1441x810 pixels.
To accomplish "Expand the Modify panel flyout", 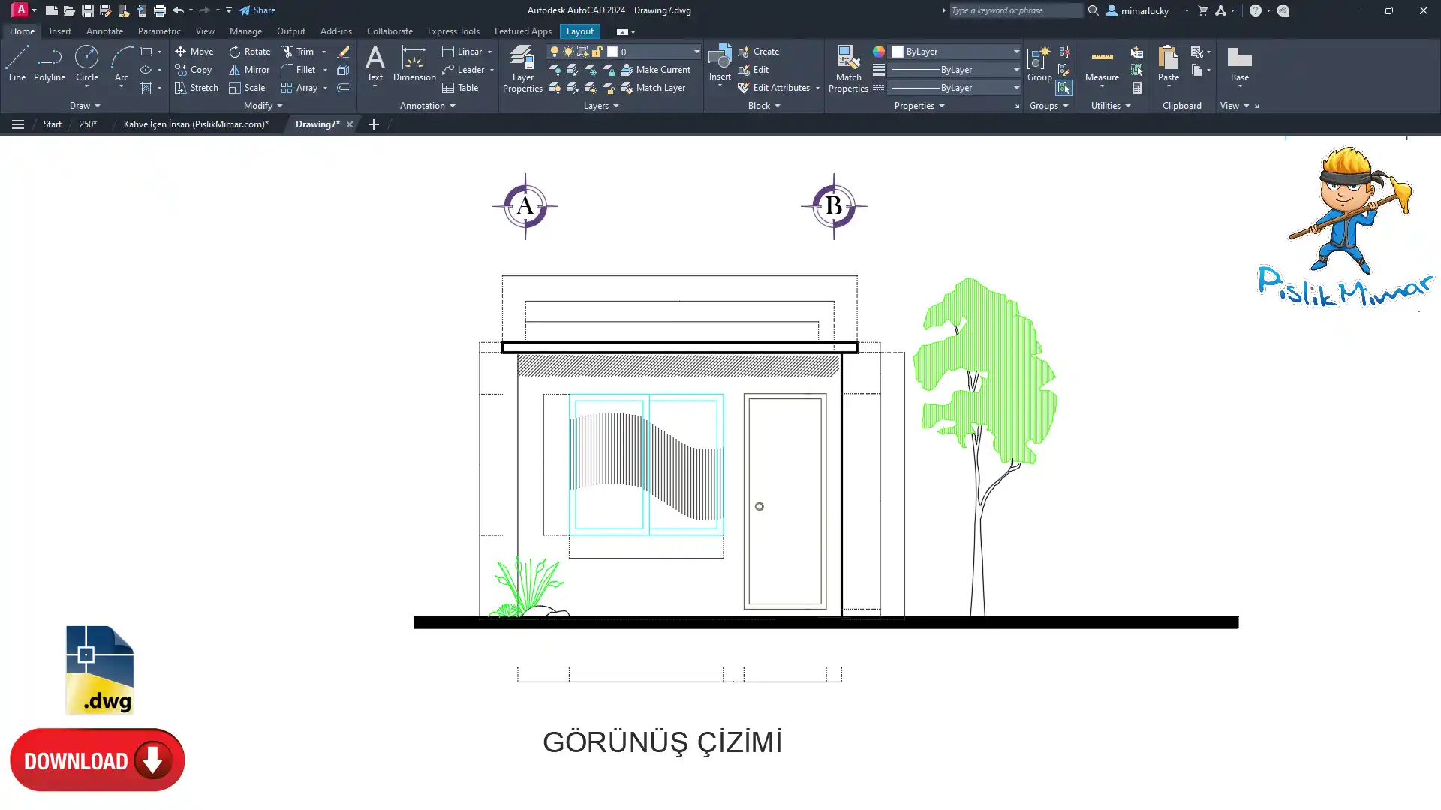I will pyautogui.click(x=263, y=106).
